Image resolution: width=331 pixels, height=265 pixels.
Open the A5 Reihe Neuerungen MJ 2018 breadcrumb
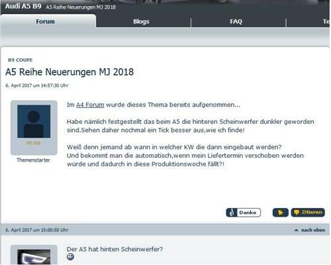click(x=81, y=7)
